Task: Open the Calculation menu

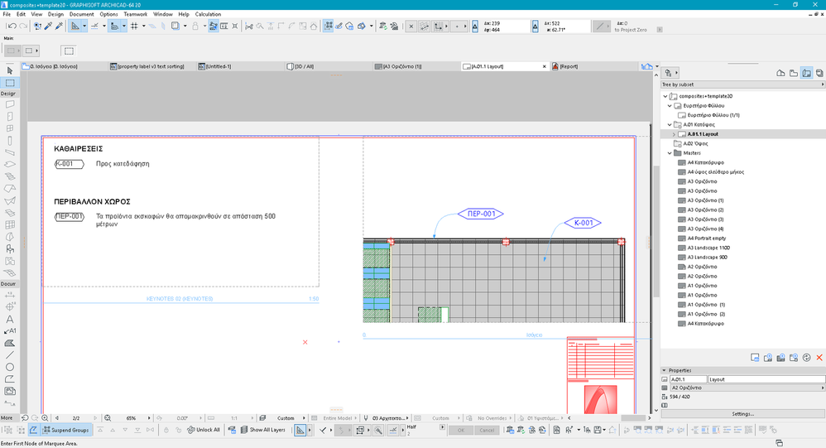Action: (x=208, y=14)
